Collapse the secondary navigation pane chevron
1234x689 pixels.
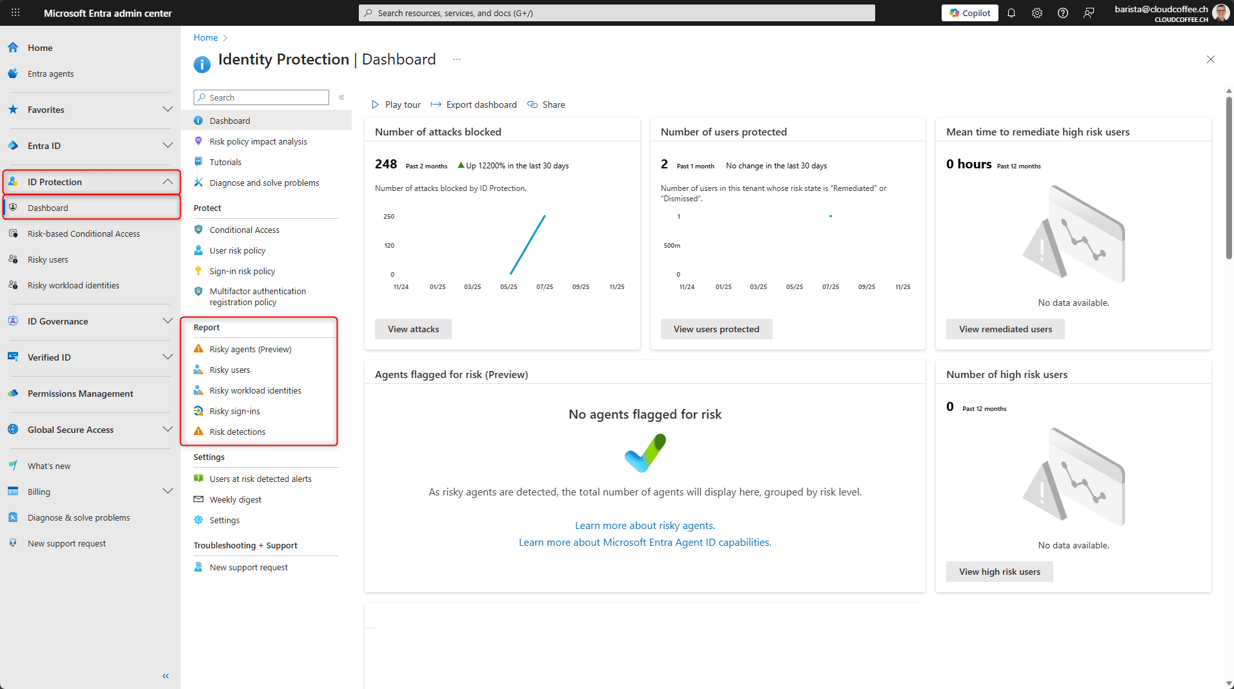(x=341, y=97)
